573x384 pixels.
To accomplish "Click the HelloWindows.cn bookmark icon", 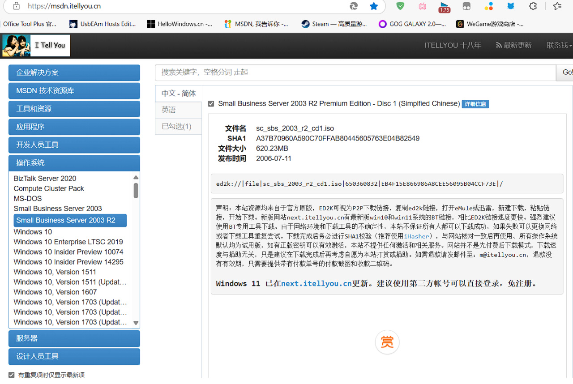I will pos(151,24).
